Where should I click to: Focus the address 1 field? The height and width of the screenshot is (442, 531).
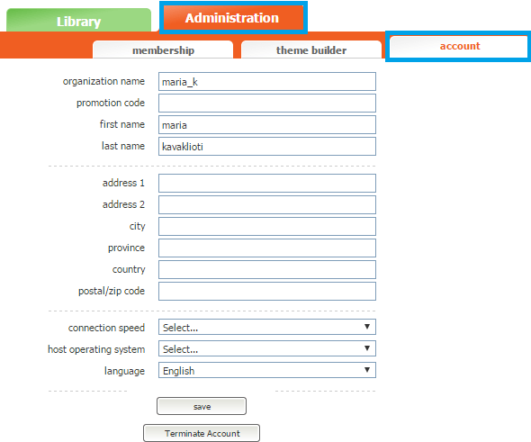coord(267,184)
